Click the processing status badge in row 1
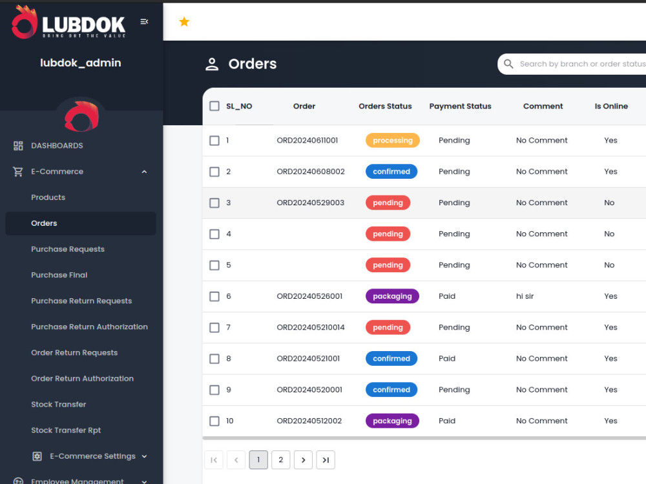Viewport: 646px width, 484px height. [393, 140]
